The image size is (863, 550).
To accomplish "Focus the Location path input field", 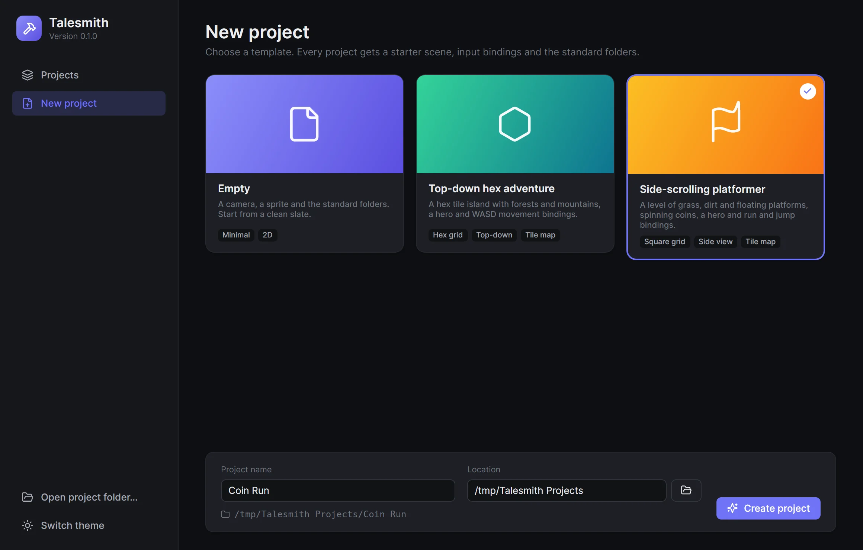I will [567, 491].
